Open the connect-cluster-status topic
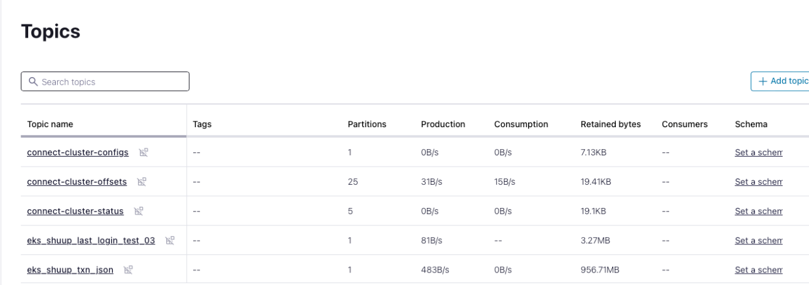809x285 pixels. (x=75, y=211)
